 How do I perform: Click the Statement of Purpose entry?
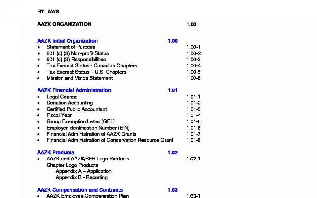(71, 47)
